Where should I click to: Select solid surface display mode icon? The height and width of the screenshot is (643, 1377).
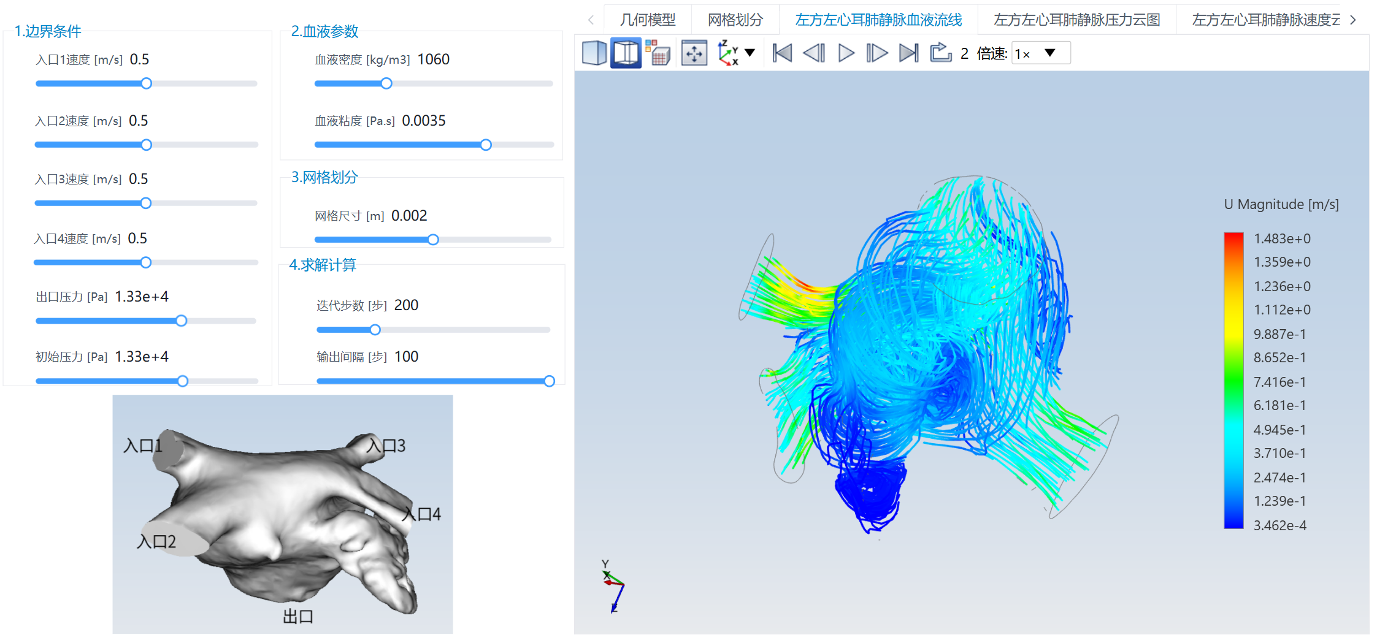tap(594, 53)
